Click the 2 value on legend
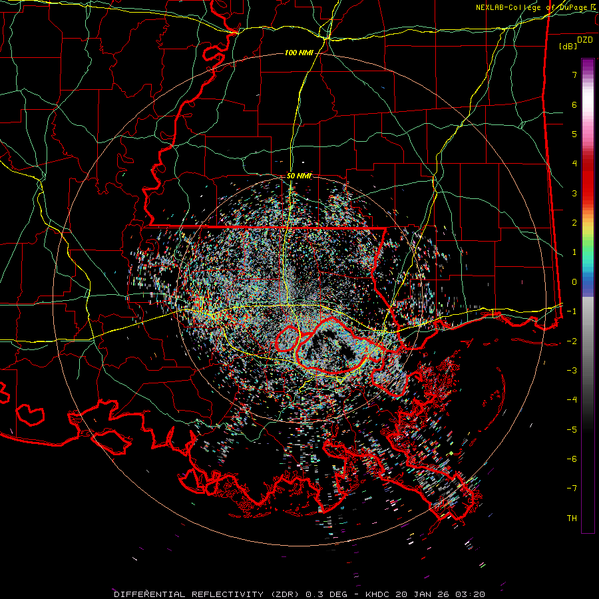The width and height of the screenshot is (599, 599). click(574, 223)
